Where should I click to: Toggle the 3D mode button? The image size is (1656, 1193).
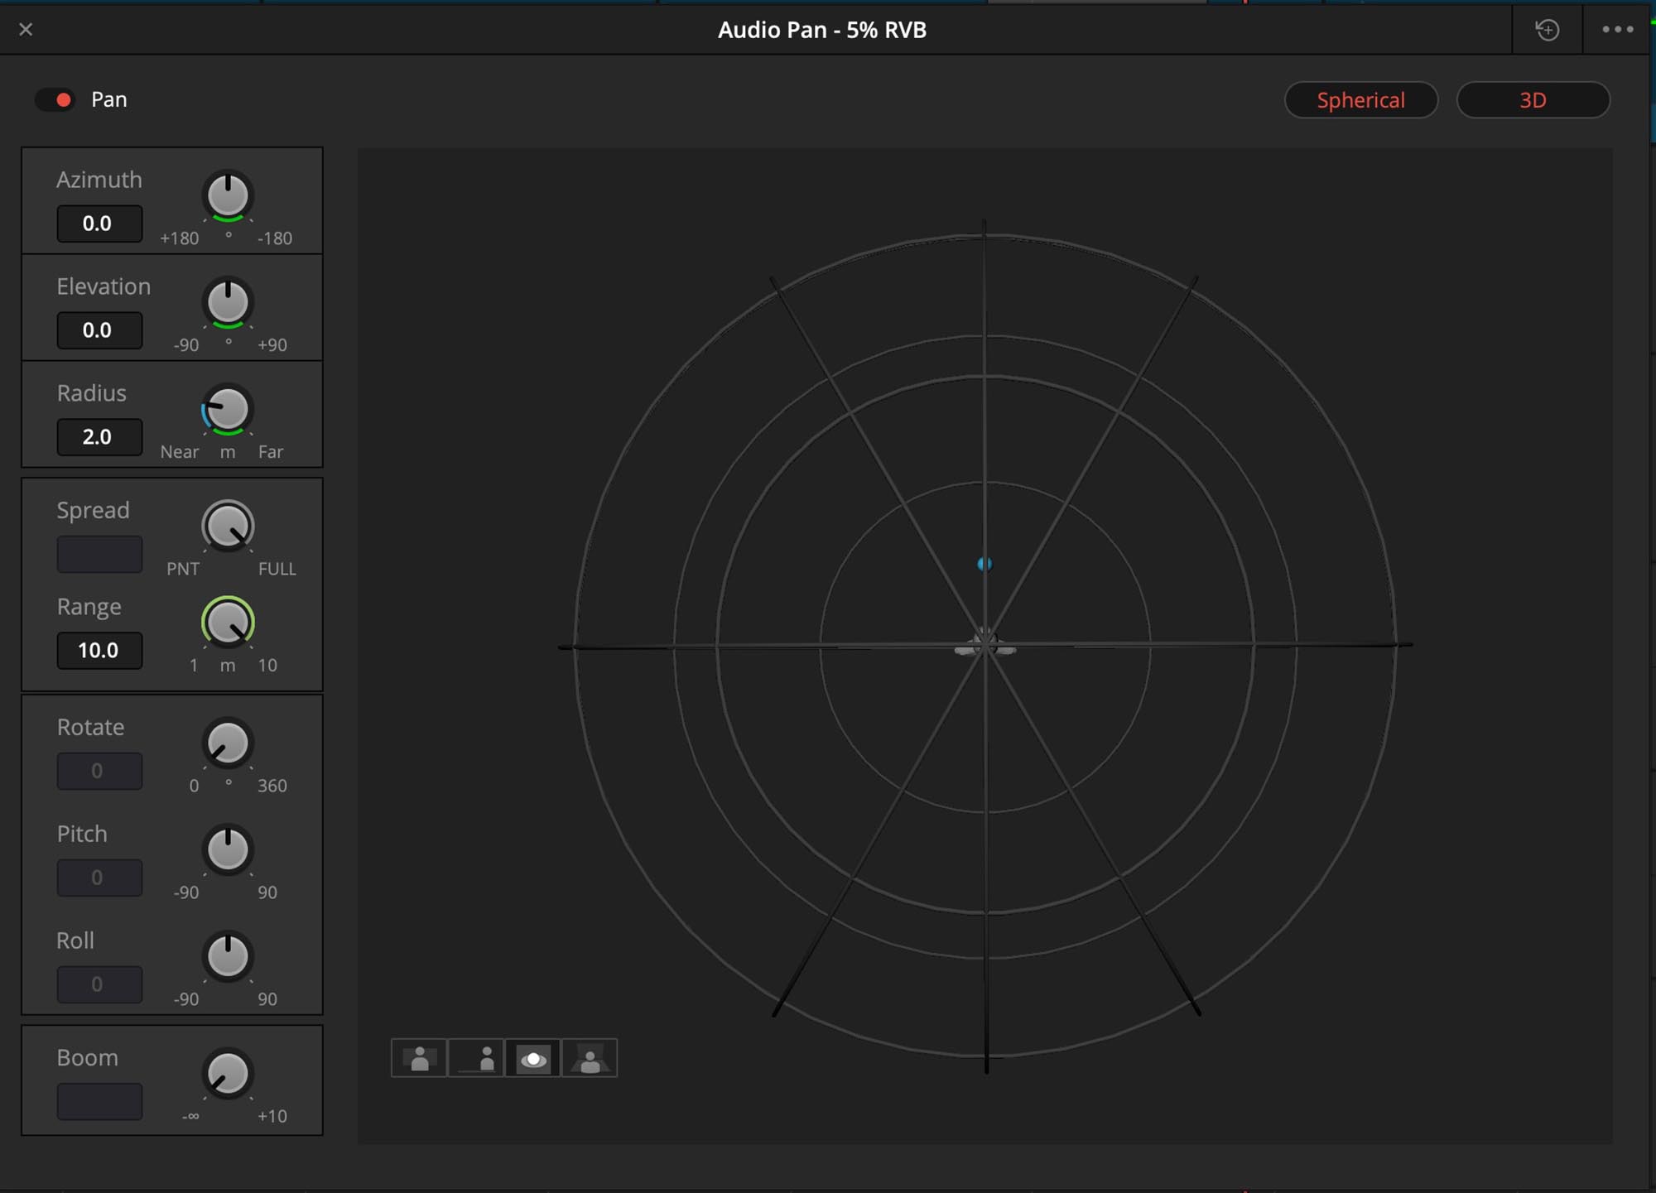(1533, 100)
